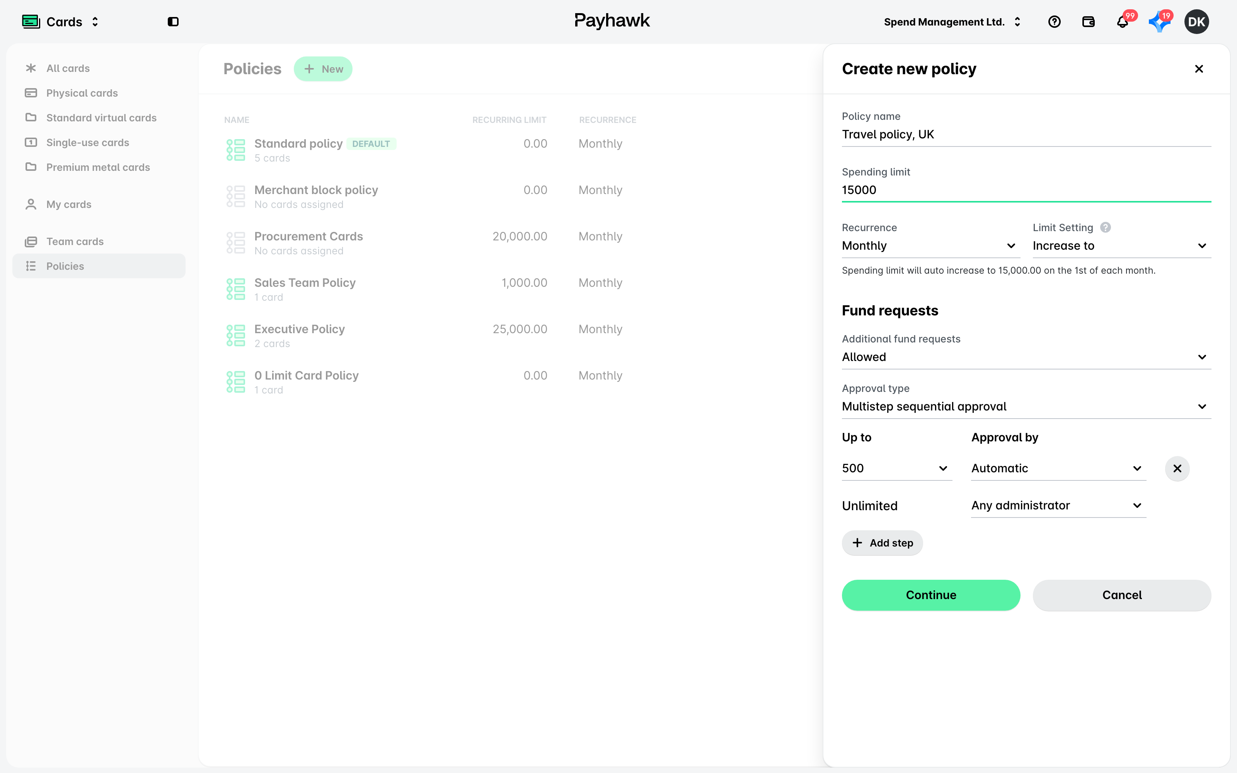The height and width of the screenshot is (773, 1237).
Task: Close the Create new policy panel
Action: 1199,68
